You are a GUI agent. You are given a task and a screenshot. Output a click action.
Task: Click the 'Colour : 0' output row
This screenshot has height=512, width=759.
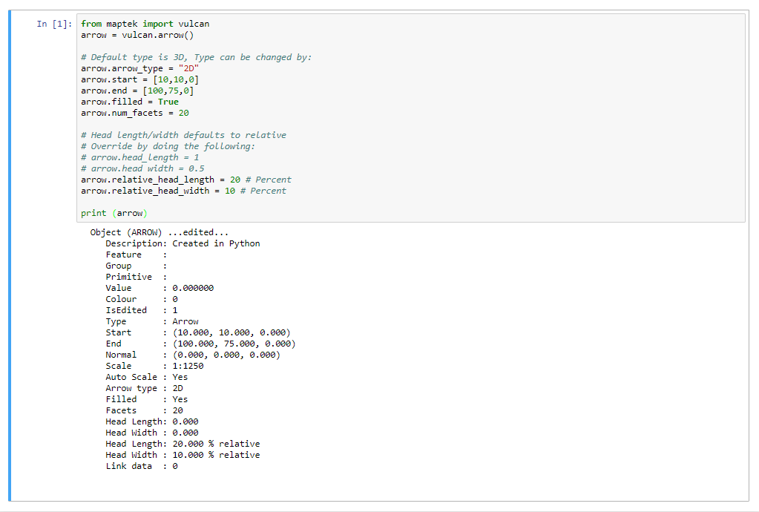142,299
